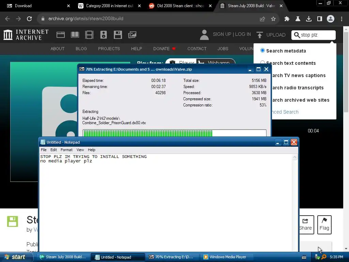Click the taskbar clock showing 5:35 PM

[336, 257]
